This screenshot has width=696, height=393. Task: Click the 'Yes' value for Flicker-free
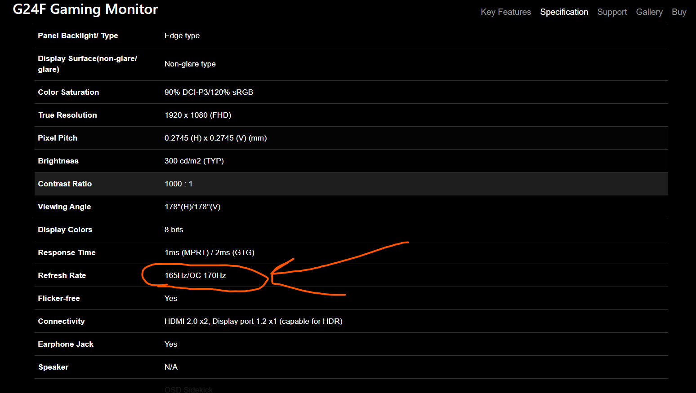(x=171, y=298)
